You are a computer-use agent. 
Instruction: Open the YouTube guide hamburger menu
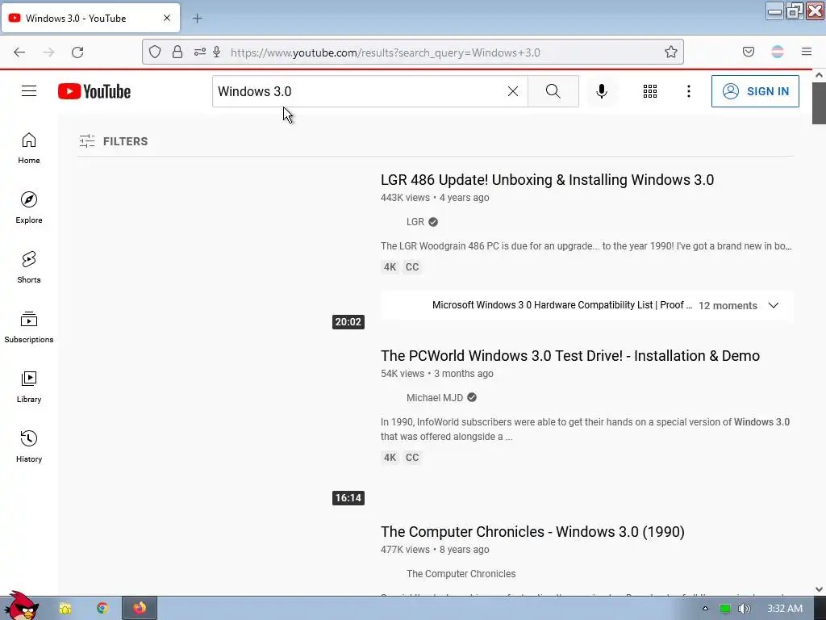[x=29, y=91]
